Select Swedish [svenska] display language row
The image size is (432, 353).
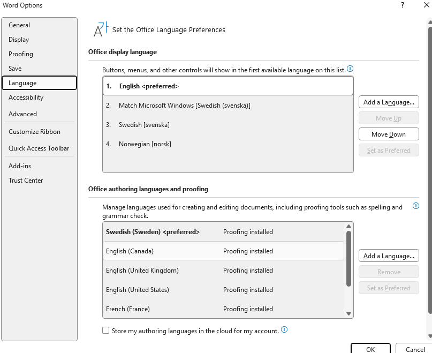[228, 125]
